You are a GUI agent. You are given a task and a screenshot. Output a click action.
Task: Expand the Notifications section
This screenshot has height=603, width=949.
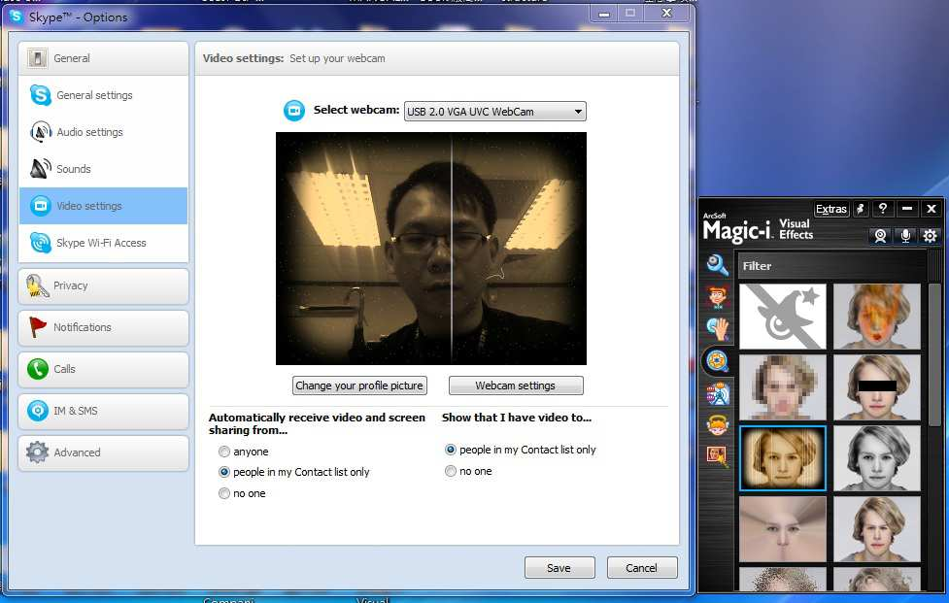click(x=104, y=328)
